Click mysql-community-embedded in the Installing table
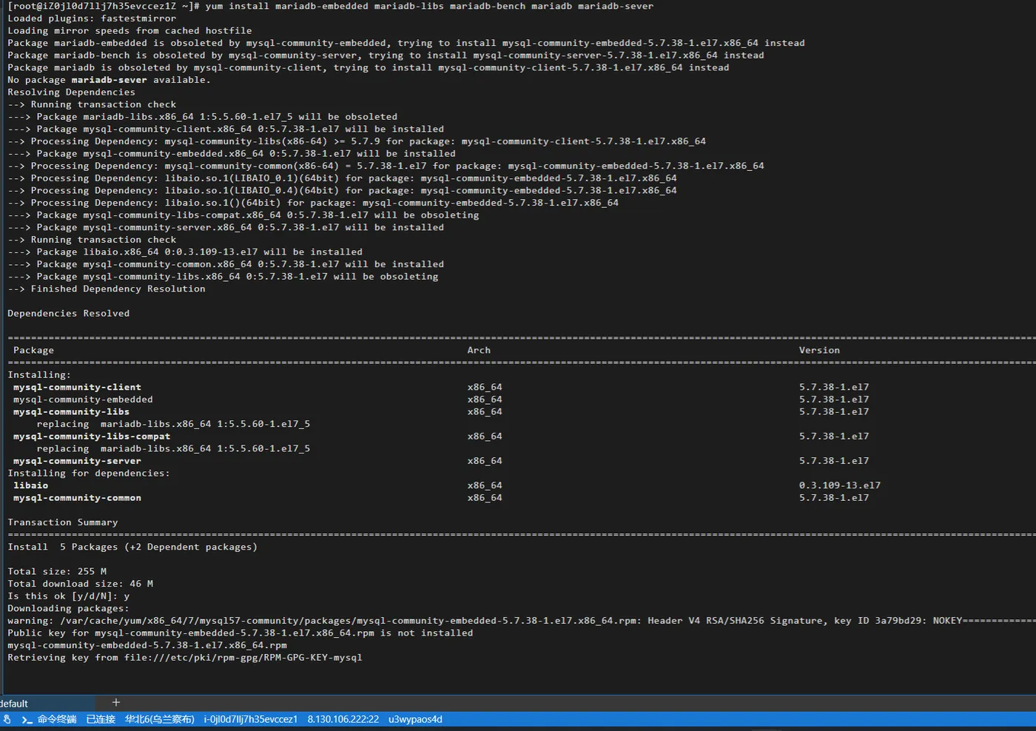The height and width of the screenshot is (731, 1036). (x=83, y=400)
